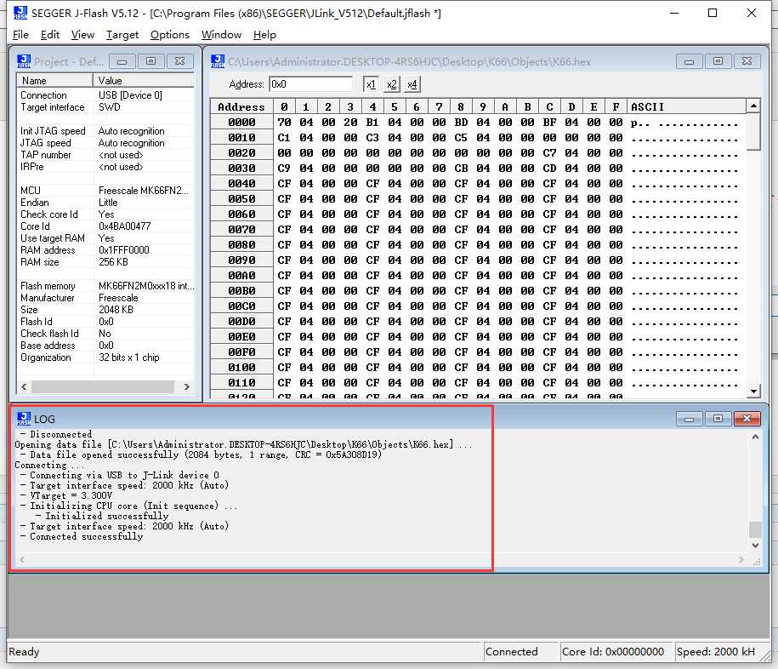Click the J-Flash icon in the main title bar
This screenshot has height=669, width=778.
click(20, 13)
